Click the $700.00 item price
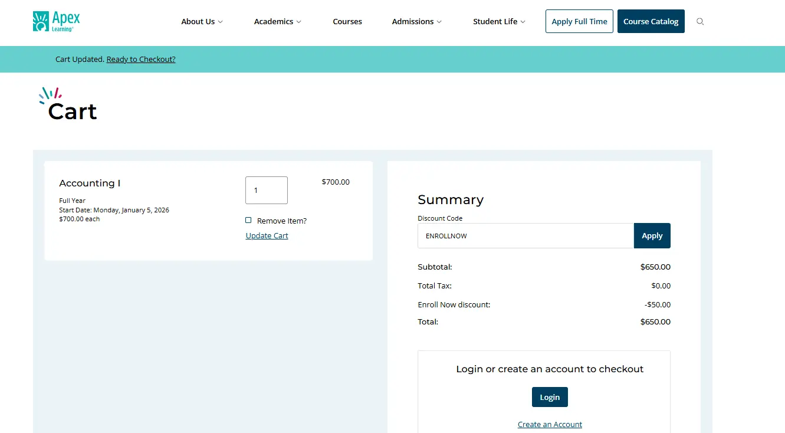This screenshot has width=785, height=433. tap(335, 182)
